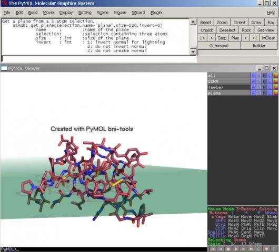Open the Label menu for (sele) selection
Screen dimensions: 279x252
[x=270, y=87]
